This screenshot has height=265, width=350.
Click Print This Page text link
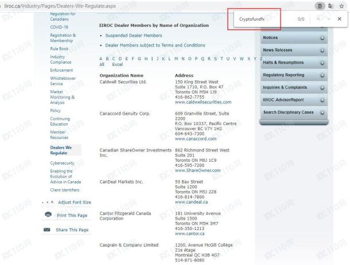pyautogui.click(x=72, y=216)
